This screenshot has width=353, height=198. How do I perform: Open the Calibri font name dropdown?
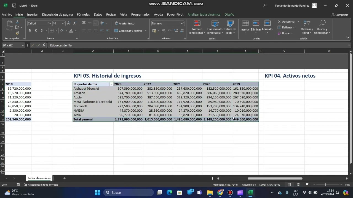coord(50,23)
